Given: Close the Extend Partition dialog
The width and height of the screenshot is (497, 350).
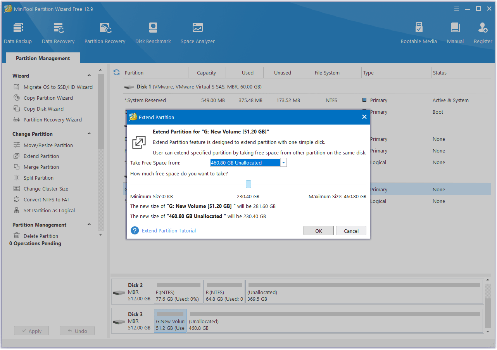Looking at the screenshot, I should [364, 117].
